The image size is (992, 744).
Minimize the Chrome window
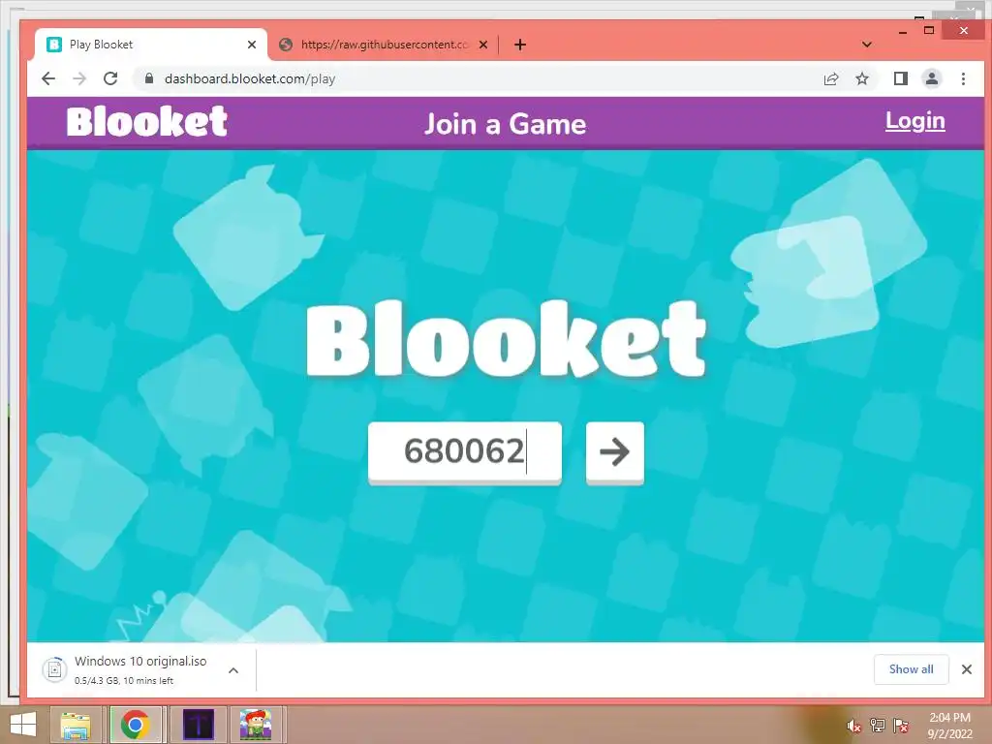pos(903,31)
